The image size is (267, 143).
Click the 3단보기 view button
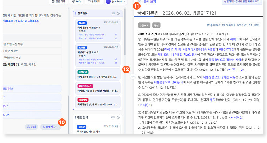[144, 26]
